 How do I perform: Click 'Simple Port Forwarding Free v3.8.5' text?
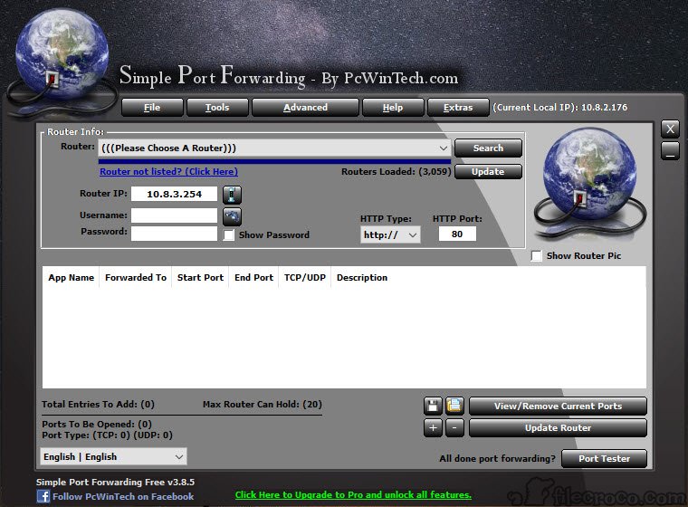(115, 482)
